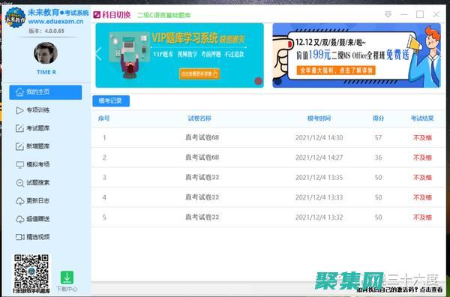Click the 二级C语言基础题库 subject label
450x297 pixels.
[x=163, y=15]
